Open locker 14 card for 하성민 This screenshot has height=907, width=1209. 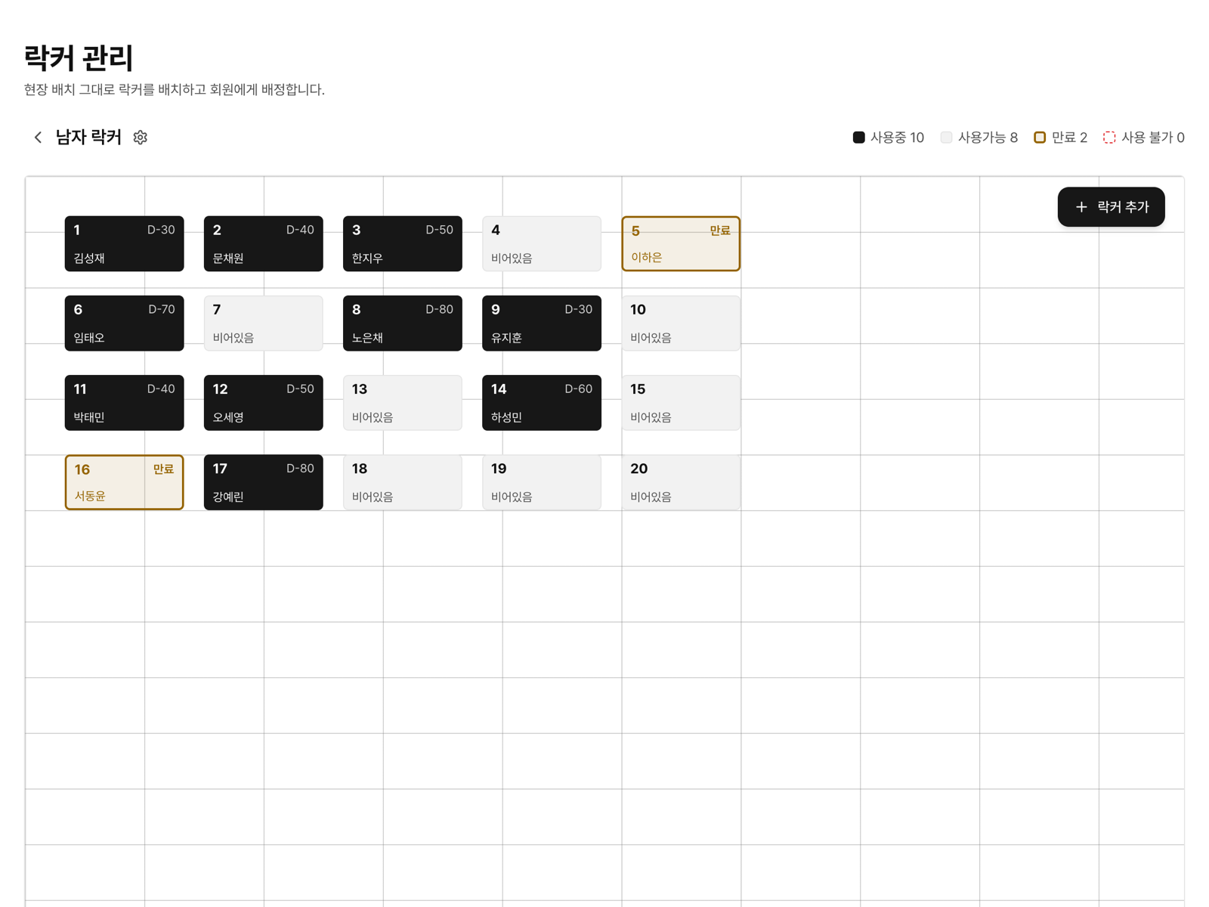[542, 403]
